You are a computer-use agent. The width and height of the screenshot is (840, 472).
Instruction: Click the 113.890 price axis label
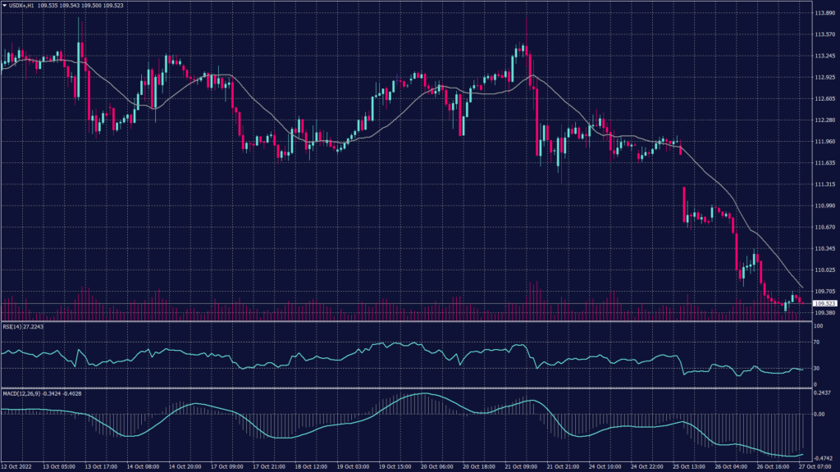824,14
